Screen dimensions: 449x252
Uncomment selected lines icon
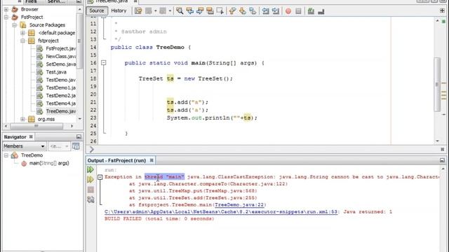coord(321,11)
